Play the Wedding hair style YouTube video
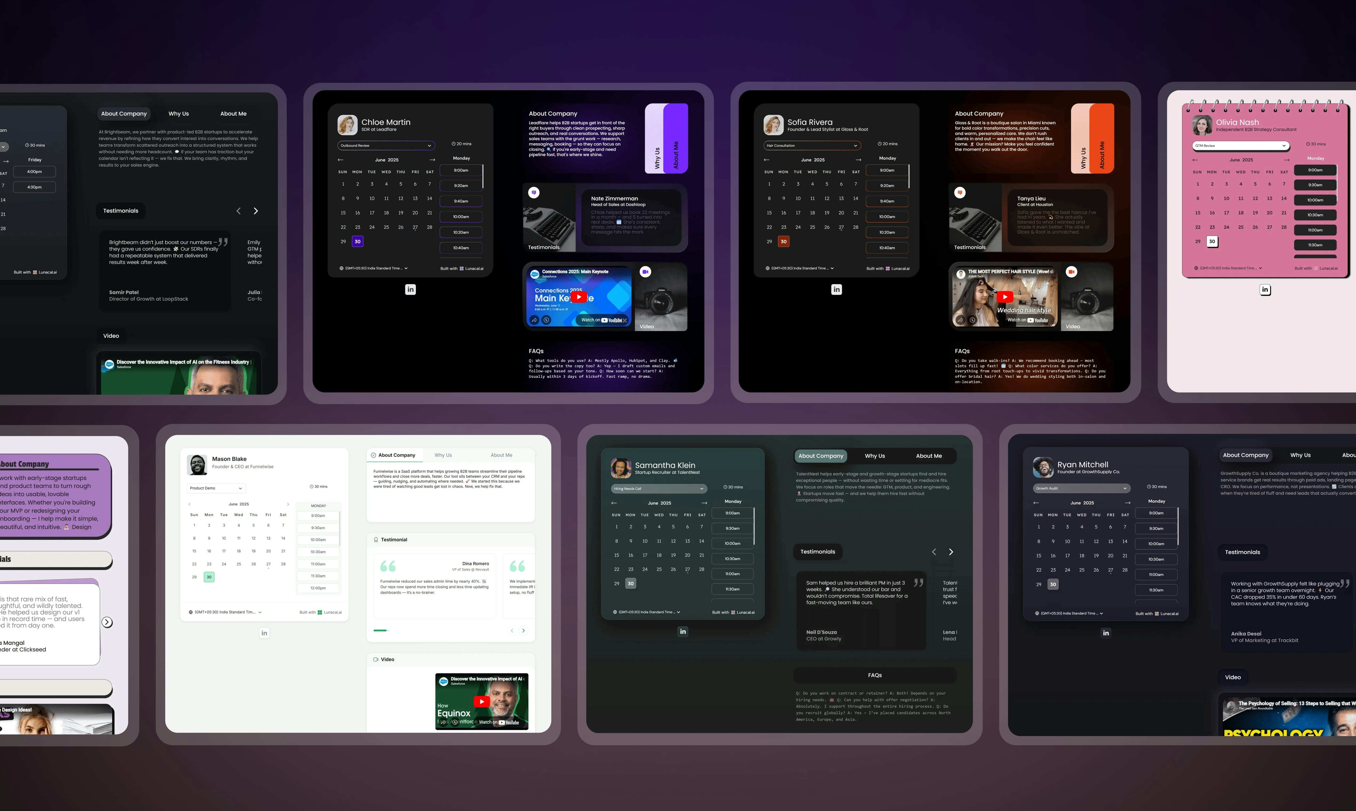The height and width of the screenshot is (811, 1356). coord(1004,297)
